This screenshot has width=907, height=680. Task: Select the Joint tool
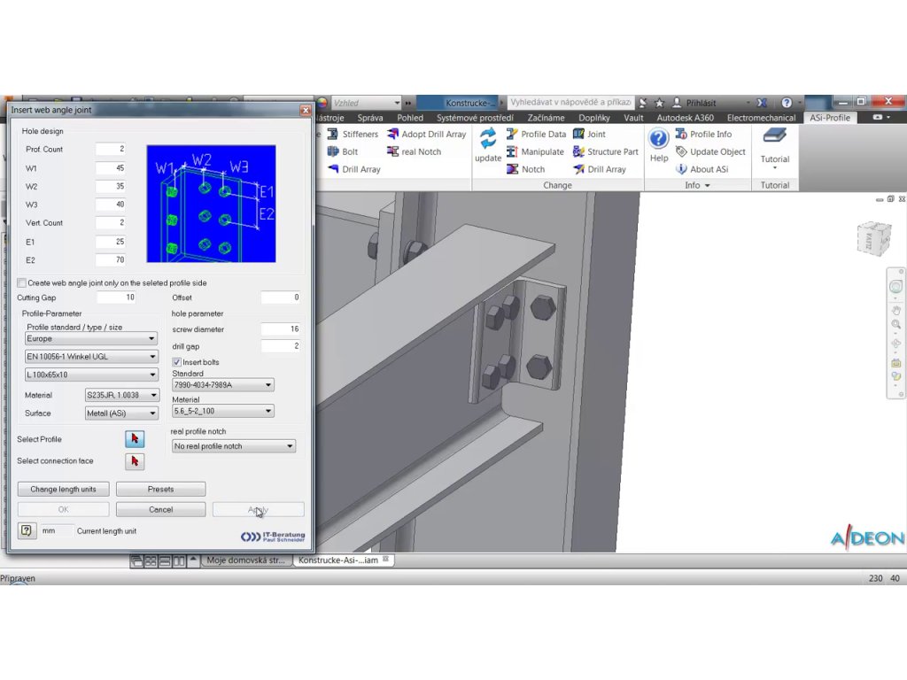[x=589, y=135]
